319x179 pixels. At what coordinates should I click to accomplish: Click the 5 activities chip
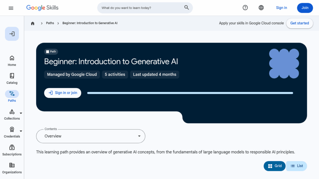click(x=115, y=75)
